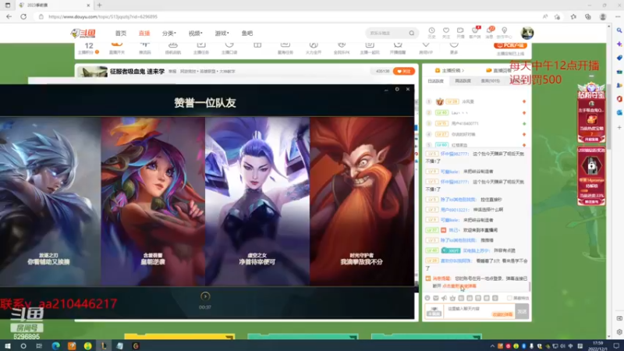Click the user avatar in site header
This screenshot has width=624, height=351.
[x=527, y=33]
